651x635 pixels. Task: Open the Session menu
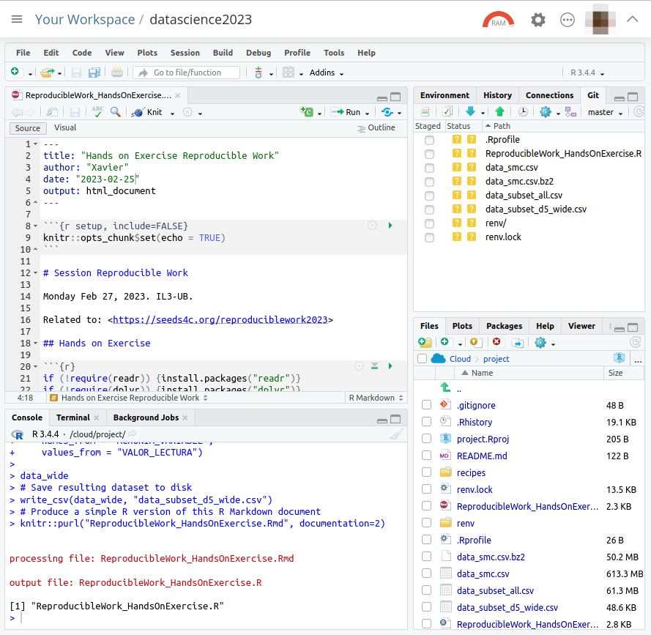185,53
